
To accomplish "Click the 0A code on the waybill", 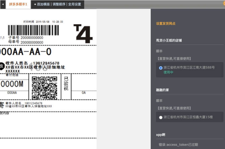I will pos(84,93).
